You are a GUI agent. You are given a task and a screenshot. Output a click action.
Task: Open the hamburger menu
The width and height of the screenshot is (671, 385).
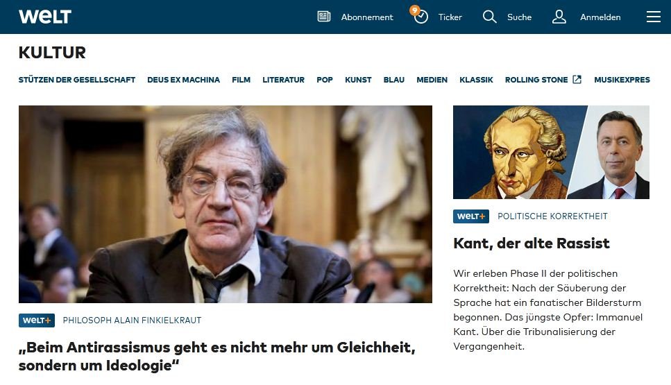click(x=654, y=17)
